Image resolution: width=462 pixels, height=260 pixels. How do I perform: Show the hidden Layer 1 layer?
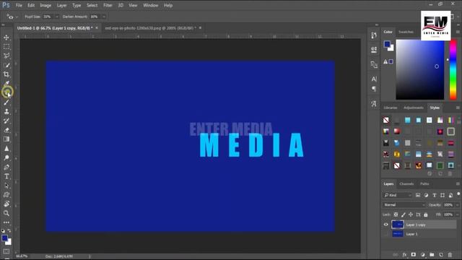pos(385,234)
